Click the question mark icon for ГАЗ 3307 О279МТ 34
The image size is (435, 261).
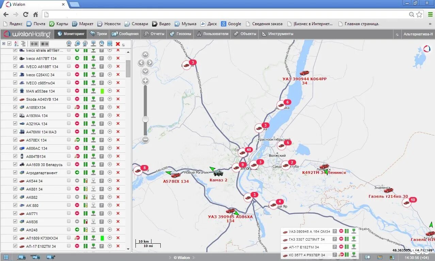[335, 239]
